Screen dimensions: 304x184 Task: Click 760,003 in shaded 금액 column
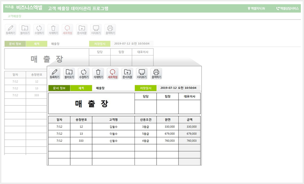tap(189, 141)
